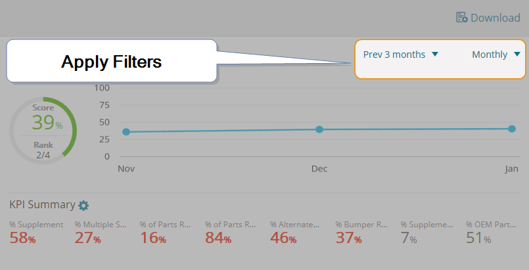The image size is (529, 270).
Task: Click the arrow beside Prev 3 months
Action: [435, 55]
